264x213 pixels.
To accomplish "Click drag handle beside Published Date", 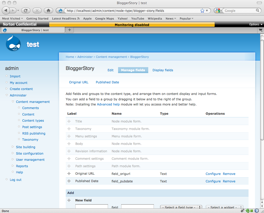I will tap(69, 181).
